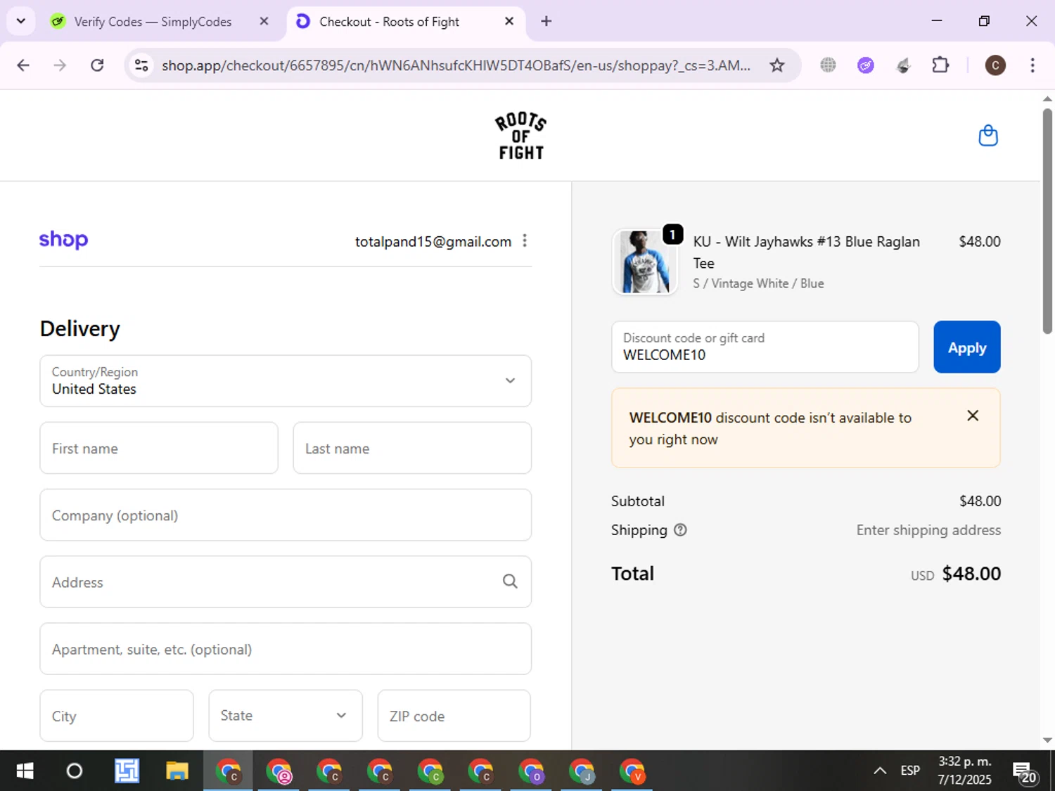Focus the Address field

pos(286,581)
